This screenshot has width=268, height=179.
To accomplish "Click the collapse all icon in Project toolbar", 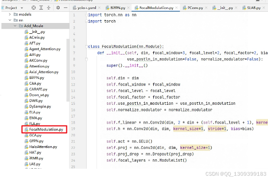I will 49,8.
